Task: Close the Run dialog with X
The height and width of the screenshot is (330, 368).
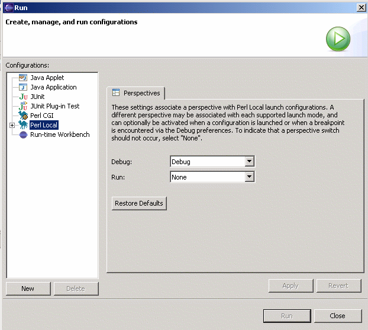Action: point(361,8)
